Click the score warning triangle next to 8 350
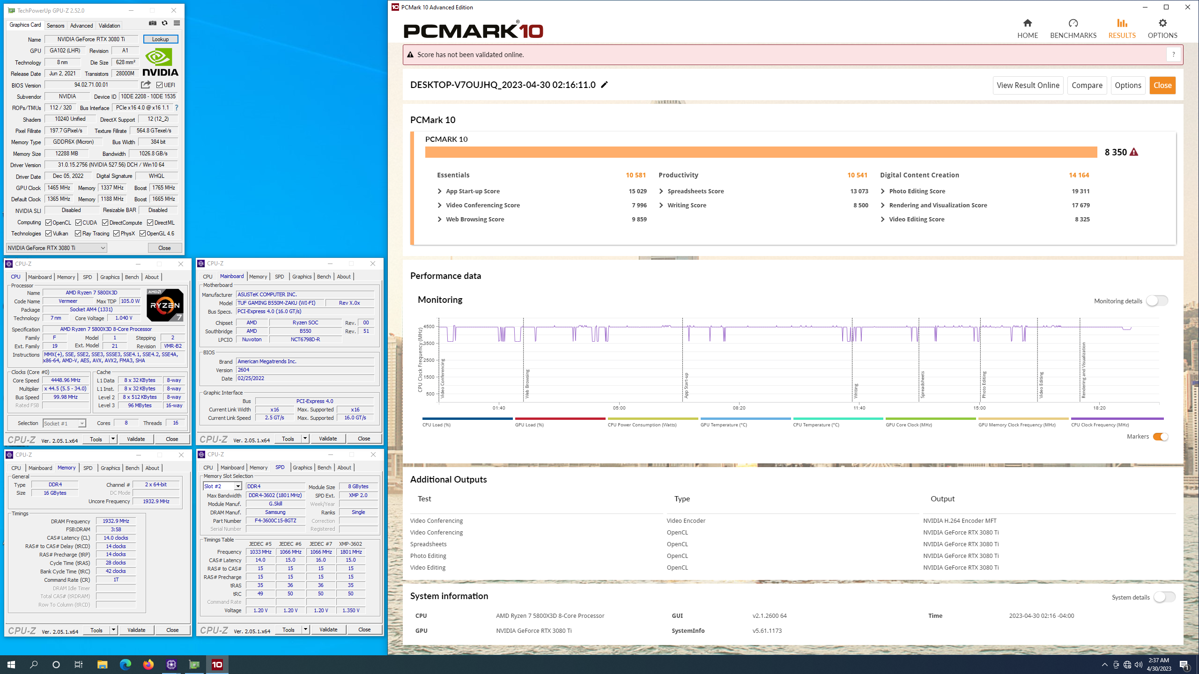 (1134, 152)
